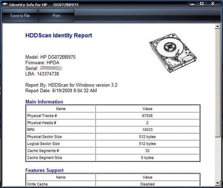Click the Features Support heading
The width and height of the screenshot is (223, 188).
(x=44, y=170)
